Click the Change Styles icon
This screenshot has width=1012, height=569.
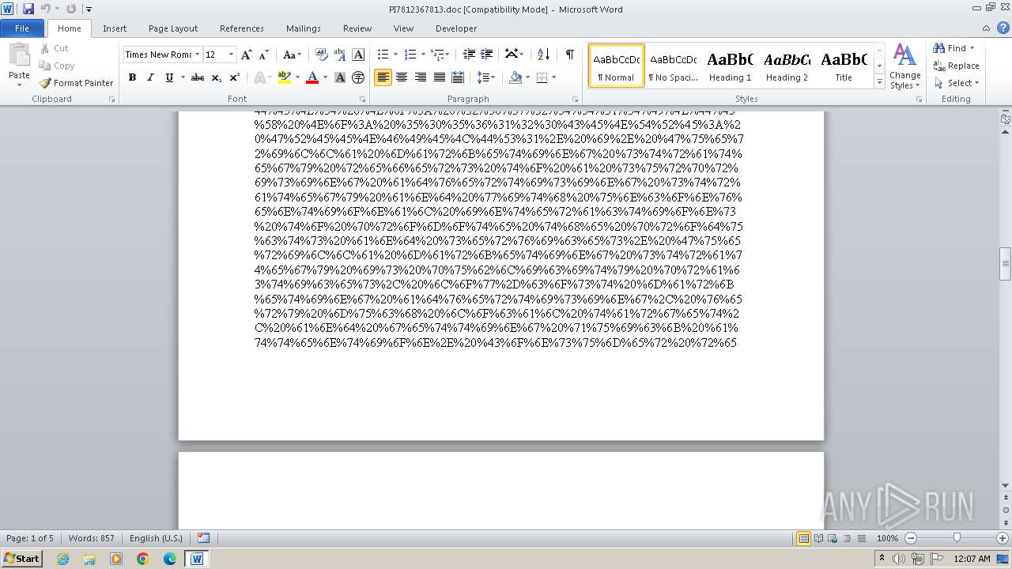point(904,66)
